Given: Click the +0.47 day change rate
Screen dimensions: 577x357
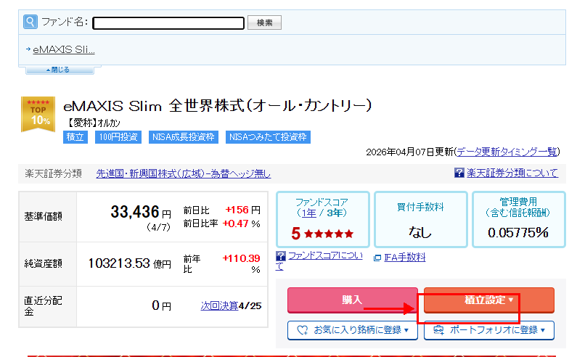Looking at the screenshot, I should tap(235, 223).
